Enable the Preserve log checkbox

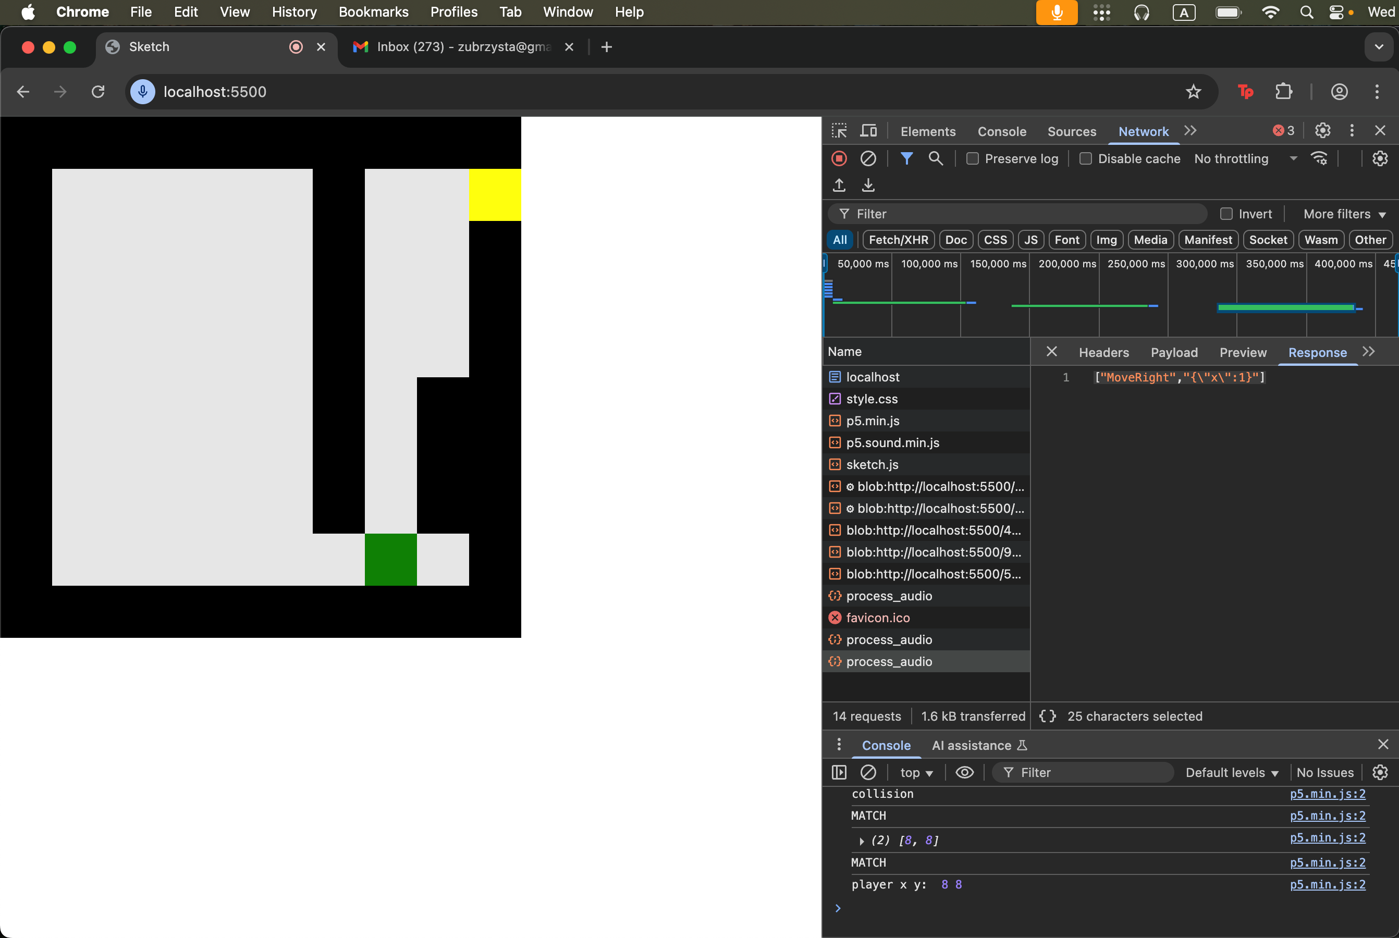pos(972,158)
